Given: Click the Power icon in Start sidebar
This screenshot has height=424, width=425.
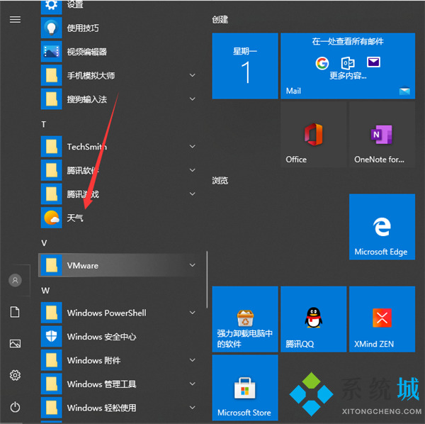Looking at the screenshot, I should (15, 407).
